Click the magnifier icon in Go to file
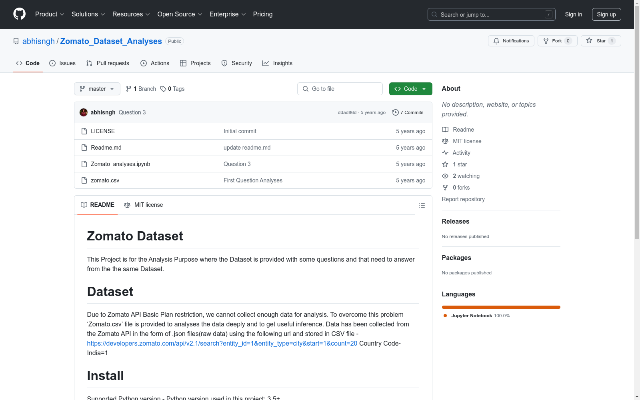640x400 pixels. click(x=306, y=89)
